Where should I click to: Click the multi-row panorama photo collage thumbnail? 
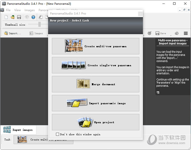pyautogui.click(x=74, y=46)
